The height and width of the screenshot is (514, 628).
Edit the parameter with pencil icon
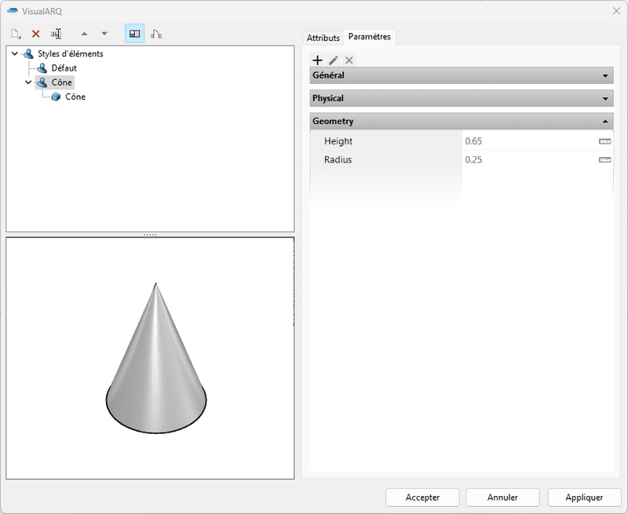point(333,60)
